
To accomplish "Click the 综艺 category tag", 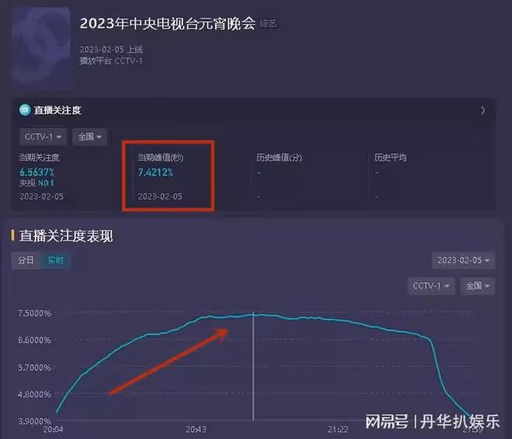I will (268, 24).
